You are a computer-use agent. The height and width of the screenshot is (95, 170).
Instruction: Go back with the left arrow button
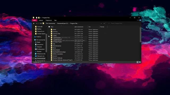tap(34, 23)
